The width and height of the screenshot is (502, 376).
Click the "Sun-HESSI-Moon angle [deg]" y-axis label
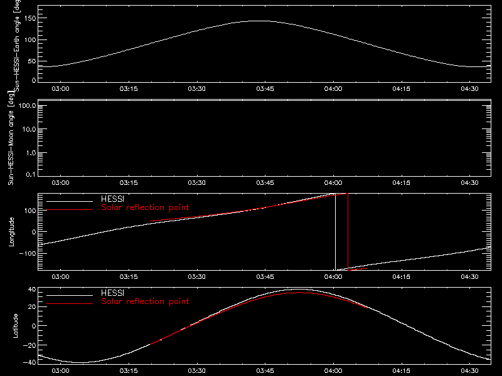pos(11,138)
